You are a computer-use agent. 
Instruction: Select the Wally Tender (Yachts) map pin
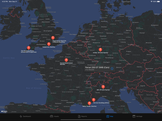(x=90, y=103)
